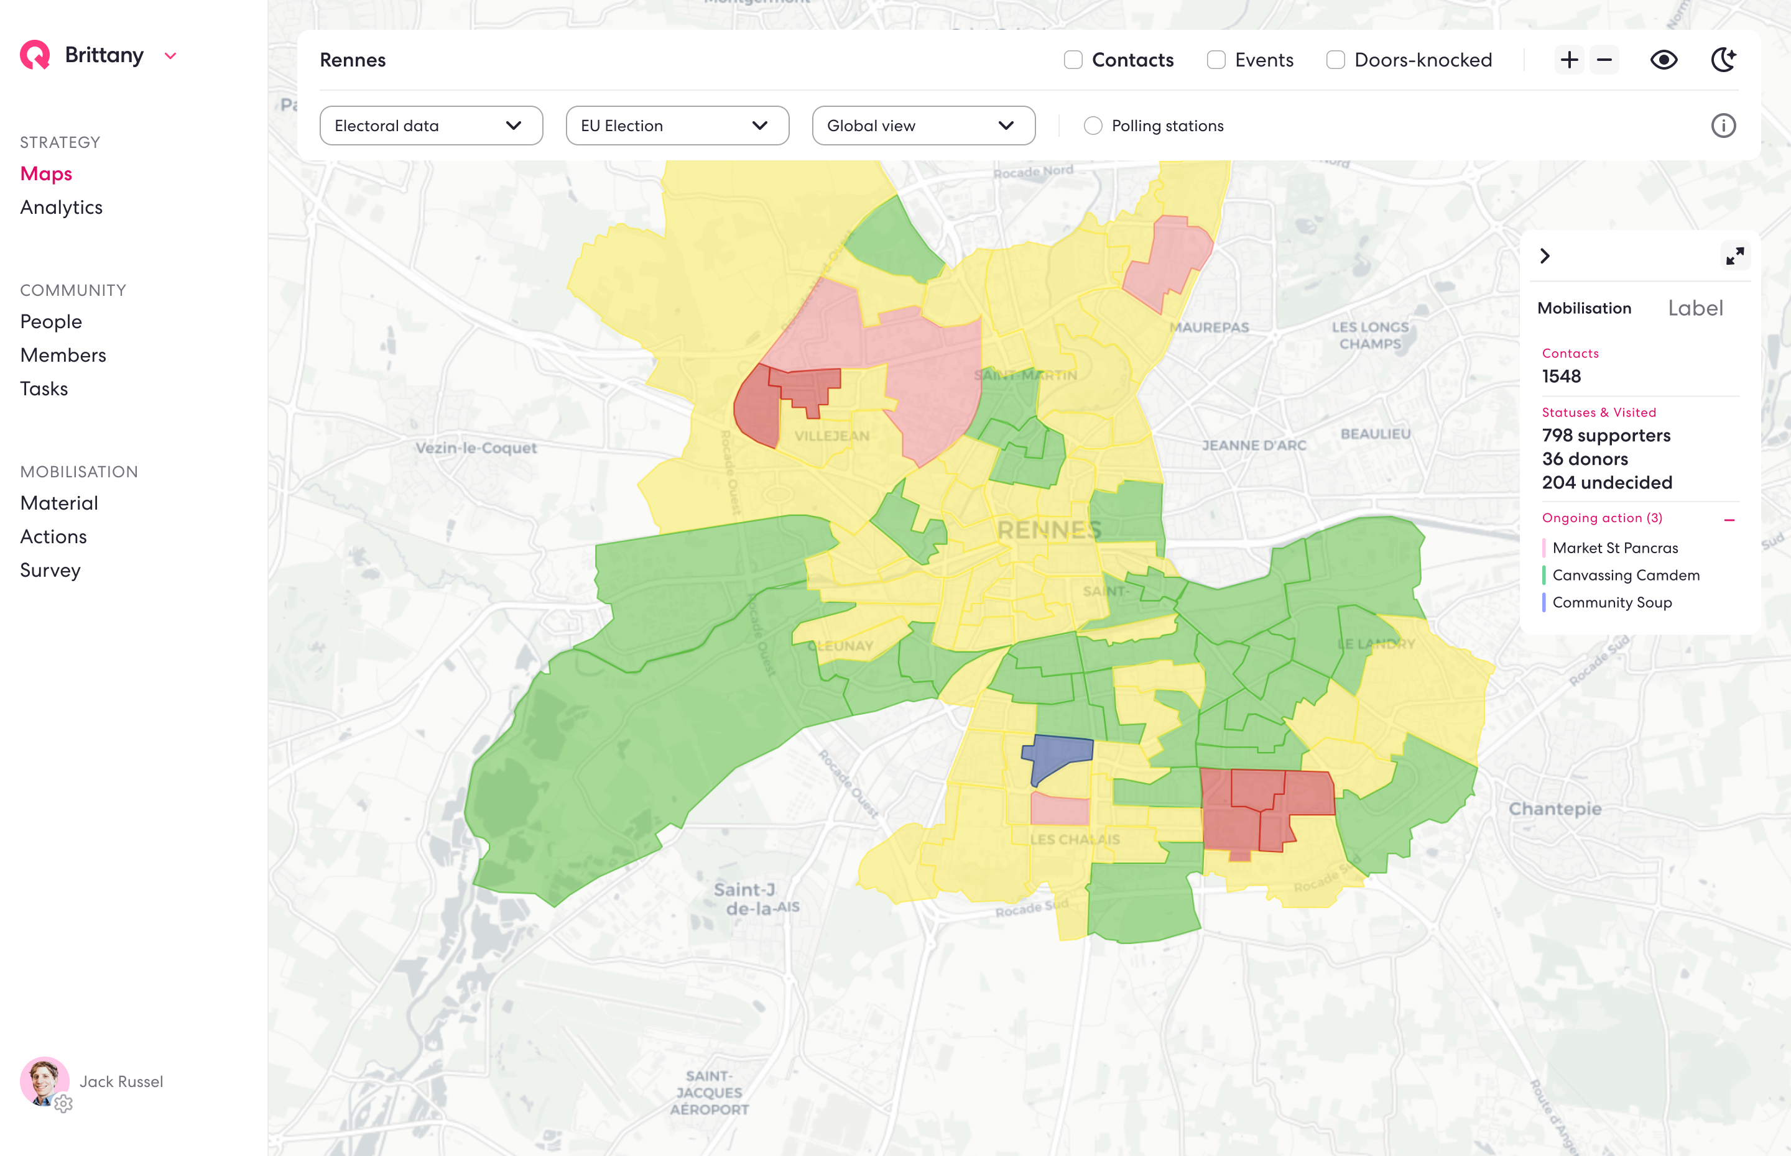Click the Canvassing Camdem action
The height and width of the screenshot is (1156, 1791).
pos(1625,576)
